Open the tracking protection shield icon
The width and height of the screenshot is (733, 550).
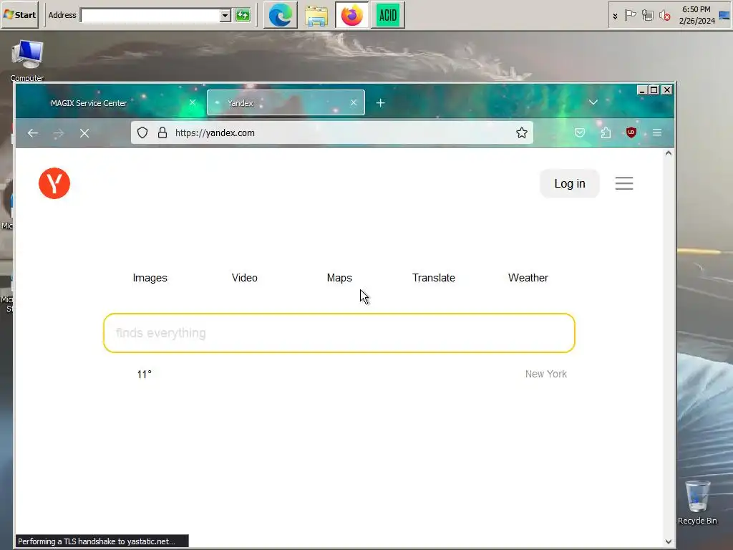click(142, 132)
